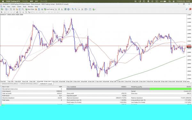Screen dimensions: 192x120
Task: Expand the profiles dropdown arrow
Action: (8, 9)
